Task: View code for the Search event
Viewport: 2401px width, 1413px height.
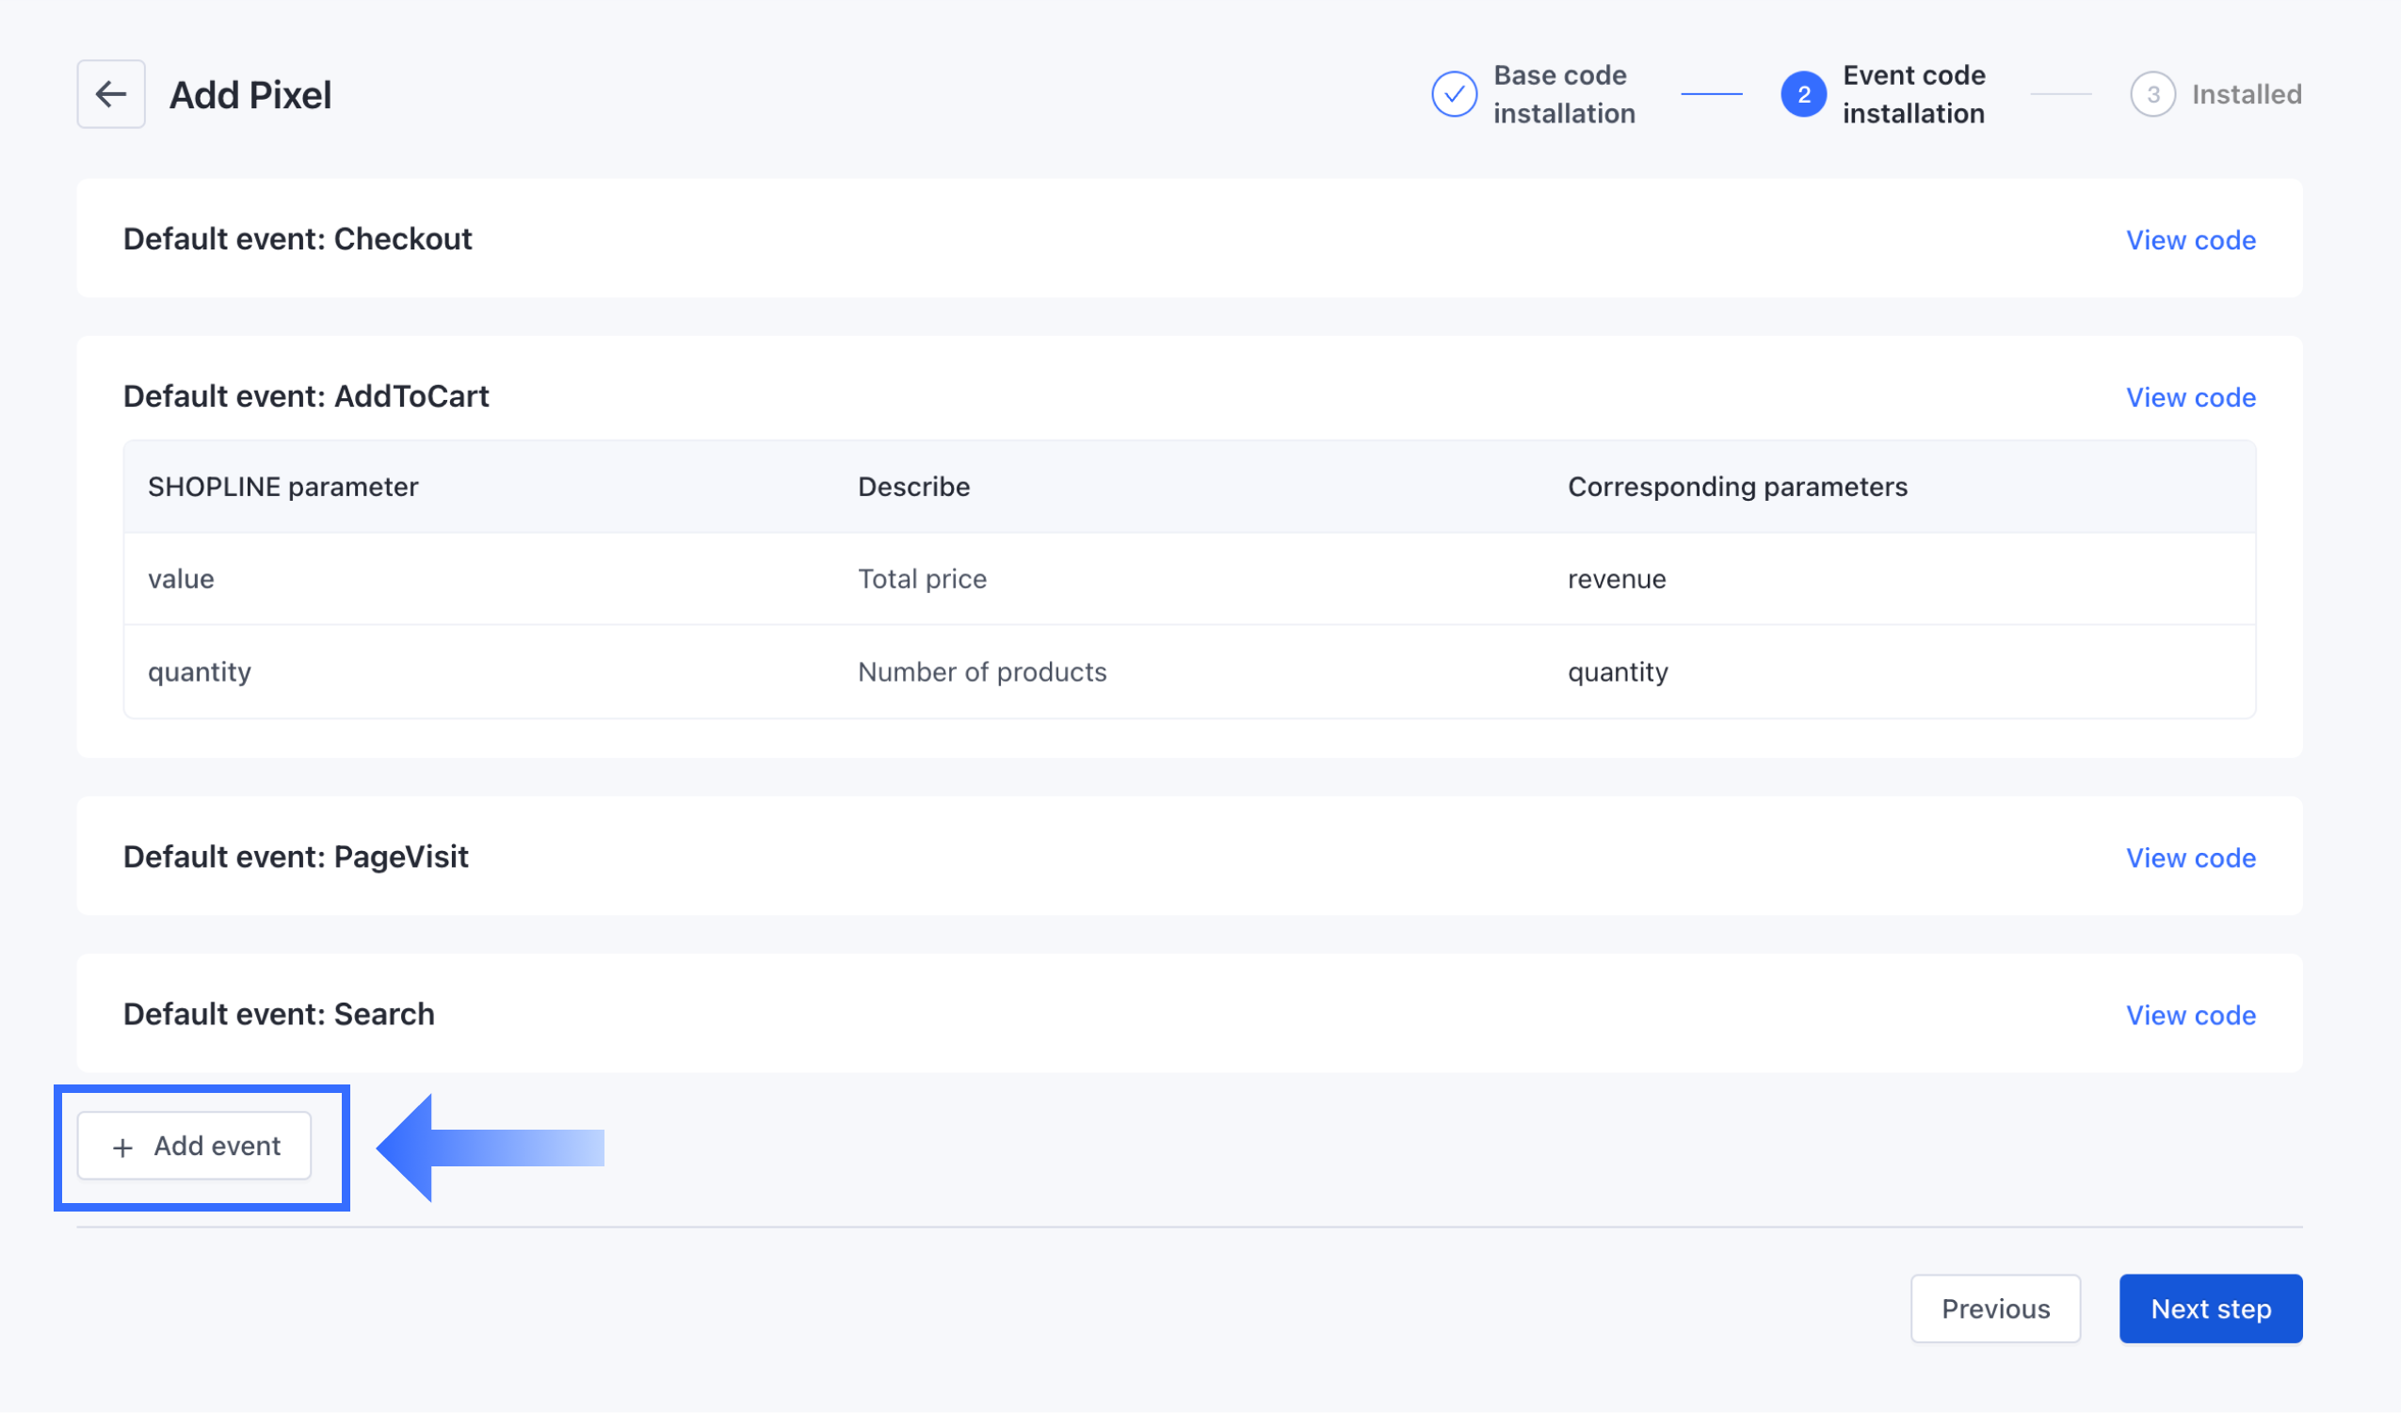Action: (2189, 1015)
